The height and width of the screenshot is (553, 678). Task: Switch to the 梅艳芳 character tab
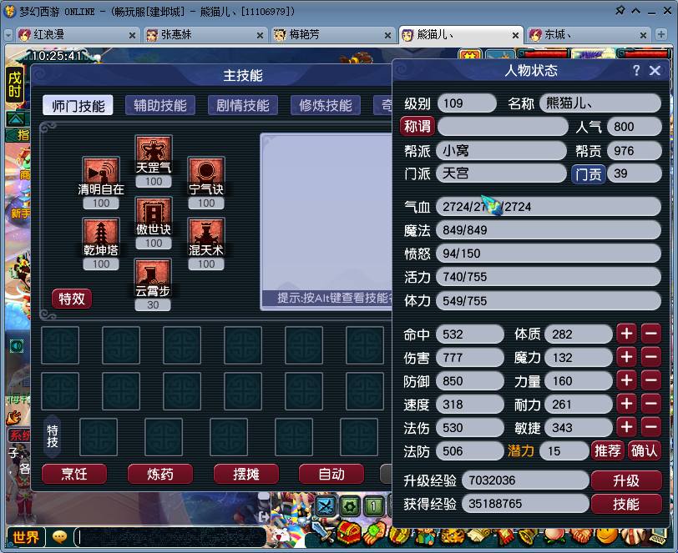(332, 35)
